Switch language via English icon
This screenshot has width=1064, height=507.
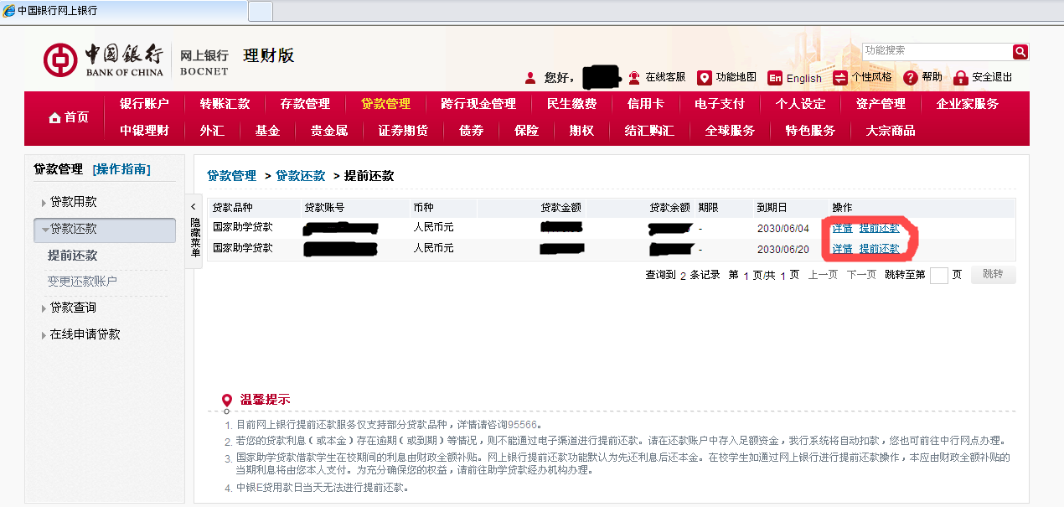tap(775, 78)
